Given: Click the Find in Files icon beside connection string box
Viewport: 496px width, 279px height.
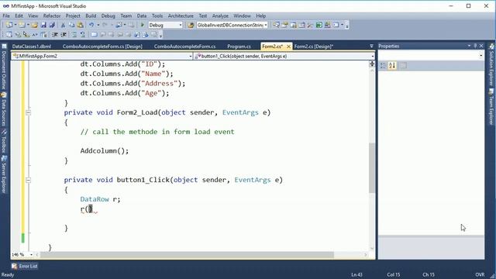Looking at the screenshot, I should pyautogui.click(x=191, y=25).
